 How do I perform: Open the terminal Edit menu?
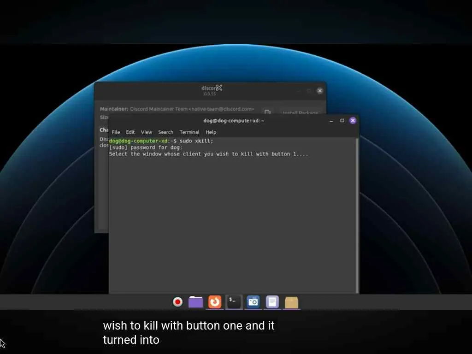tap(130, 132)
